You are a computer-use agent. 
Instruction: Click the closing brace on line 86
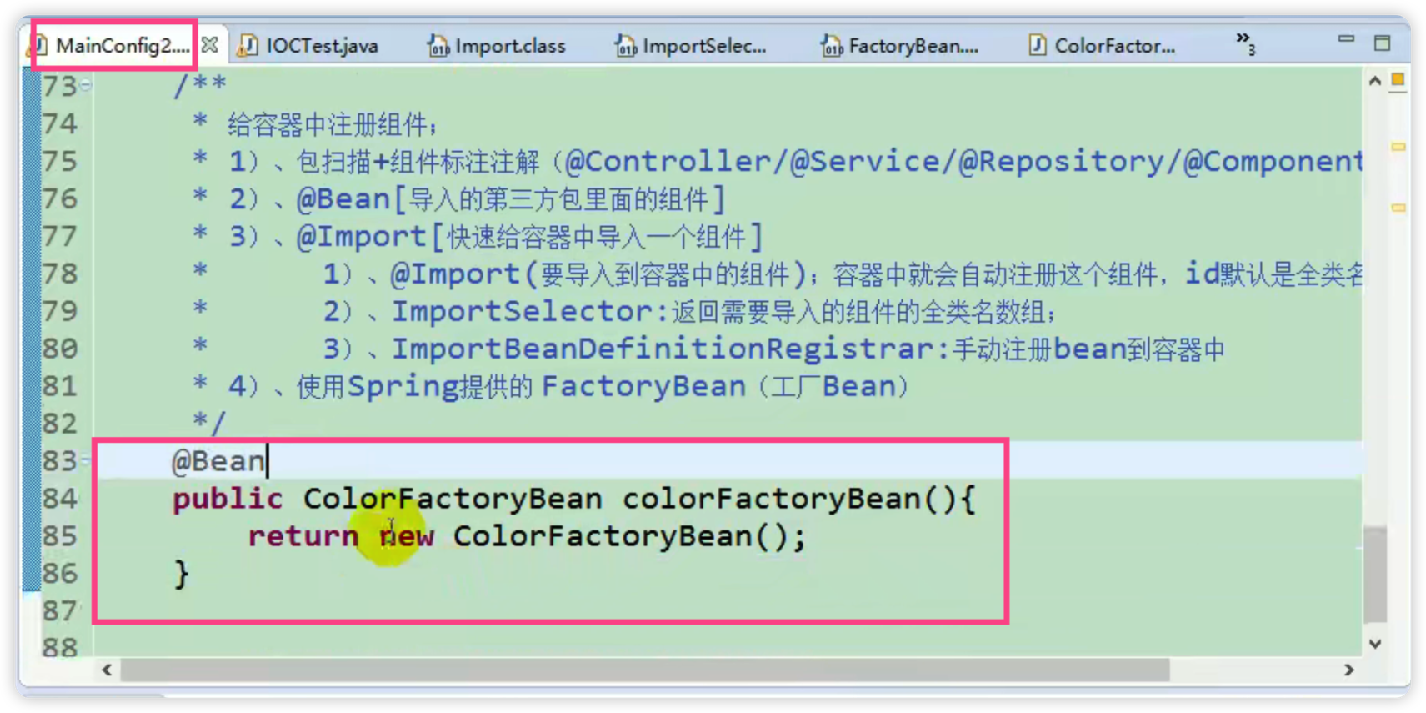[x=181, y=574]
